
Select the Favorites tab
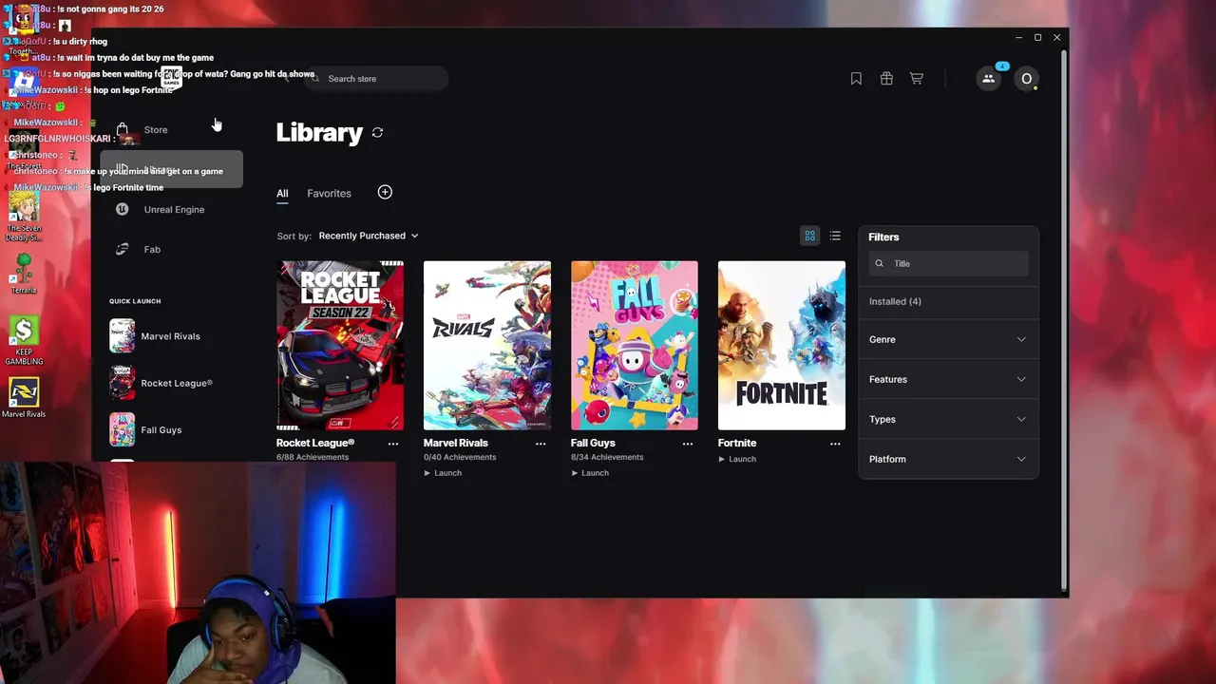[x=329, y=194]
